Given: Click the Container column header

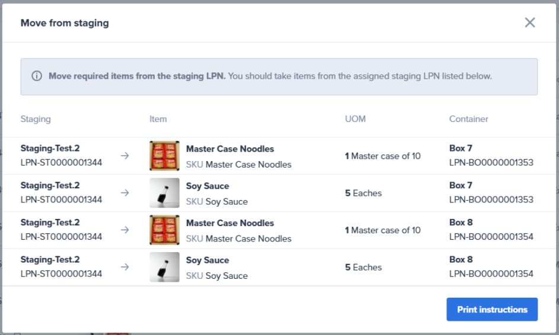Looking at the screenshot, I should tap(468, 119).
